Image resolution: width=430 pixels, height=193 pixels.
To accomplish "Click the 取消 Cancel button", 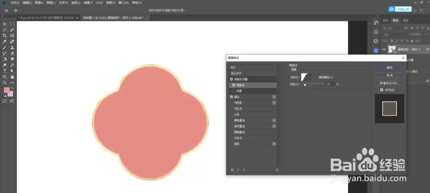I will (389, 75).
